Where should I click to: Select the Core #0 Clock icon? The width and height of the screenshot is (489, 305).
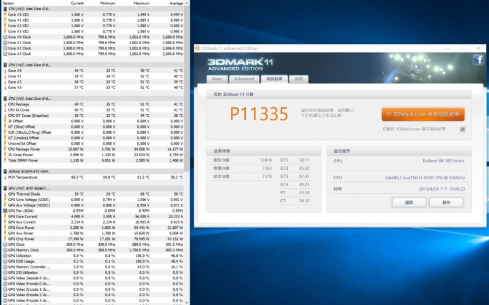coord(5,37)
